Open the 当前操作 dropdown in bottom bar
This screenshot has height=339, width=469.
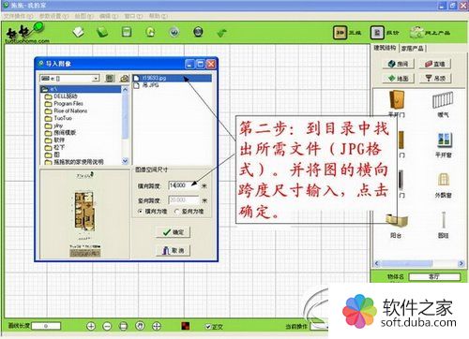318,327
